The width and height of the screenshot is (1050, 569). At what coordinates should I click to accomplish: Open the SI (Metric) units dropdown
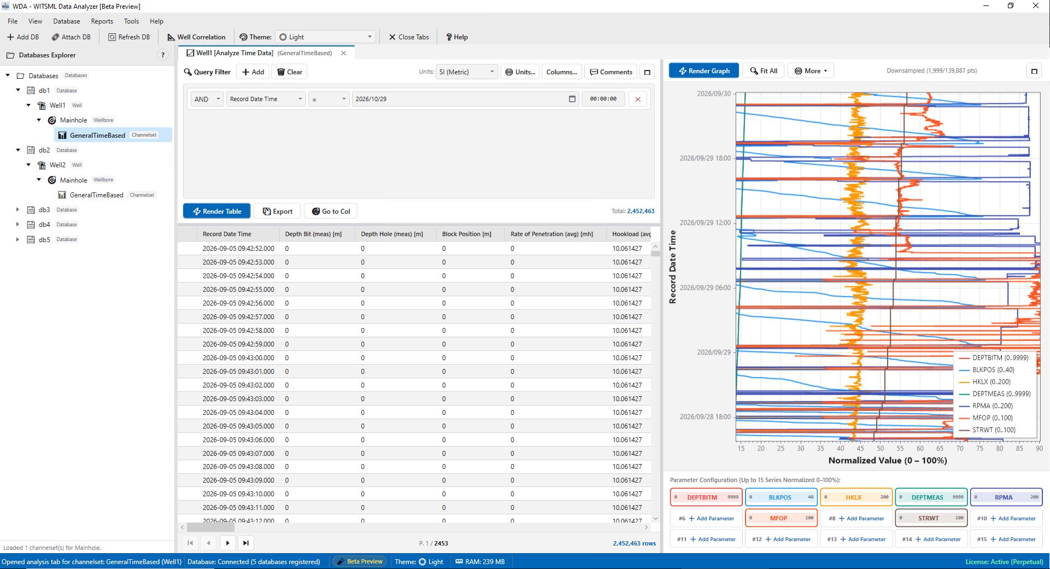(467, 72)
